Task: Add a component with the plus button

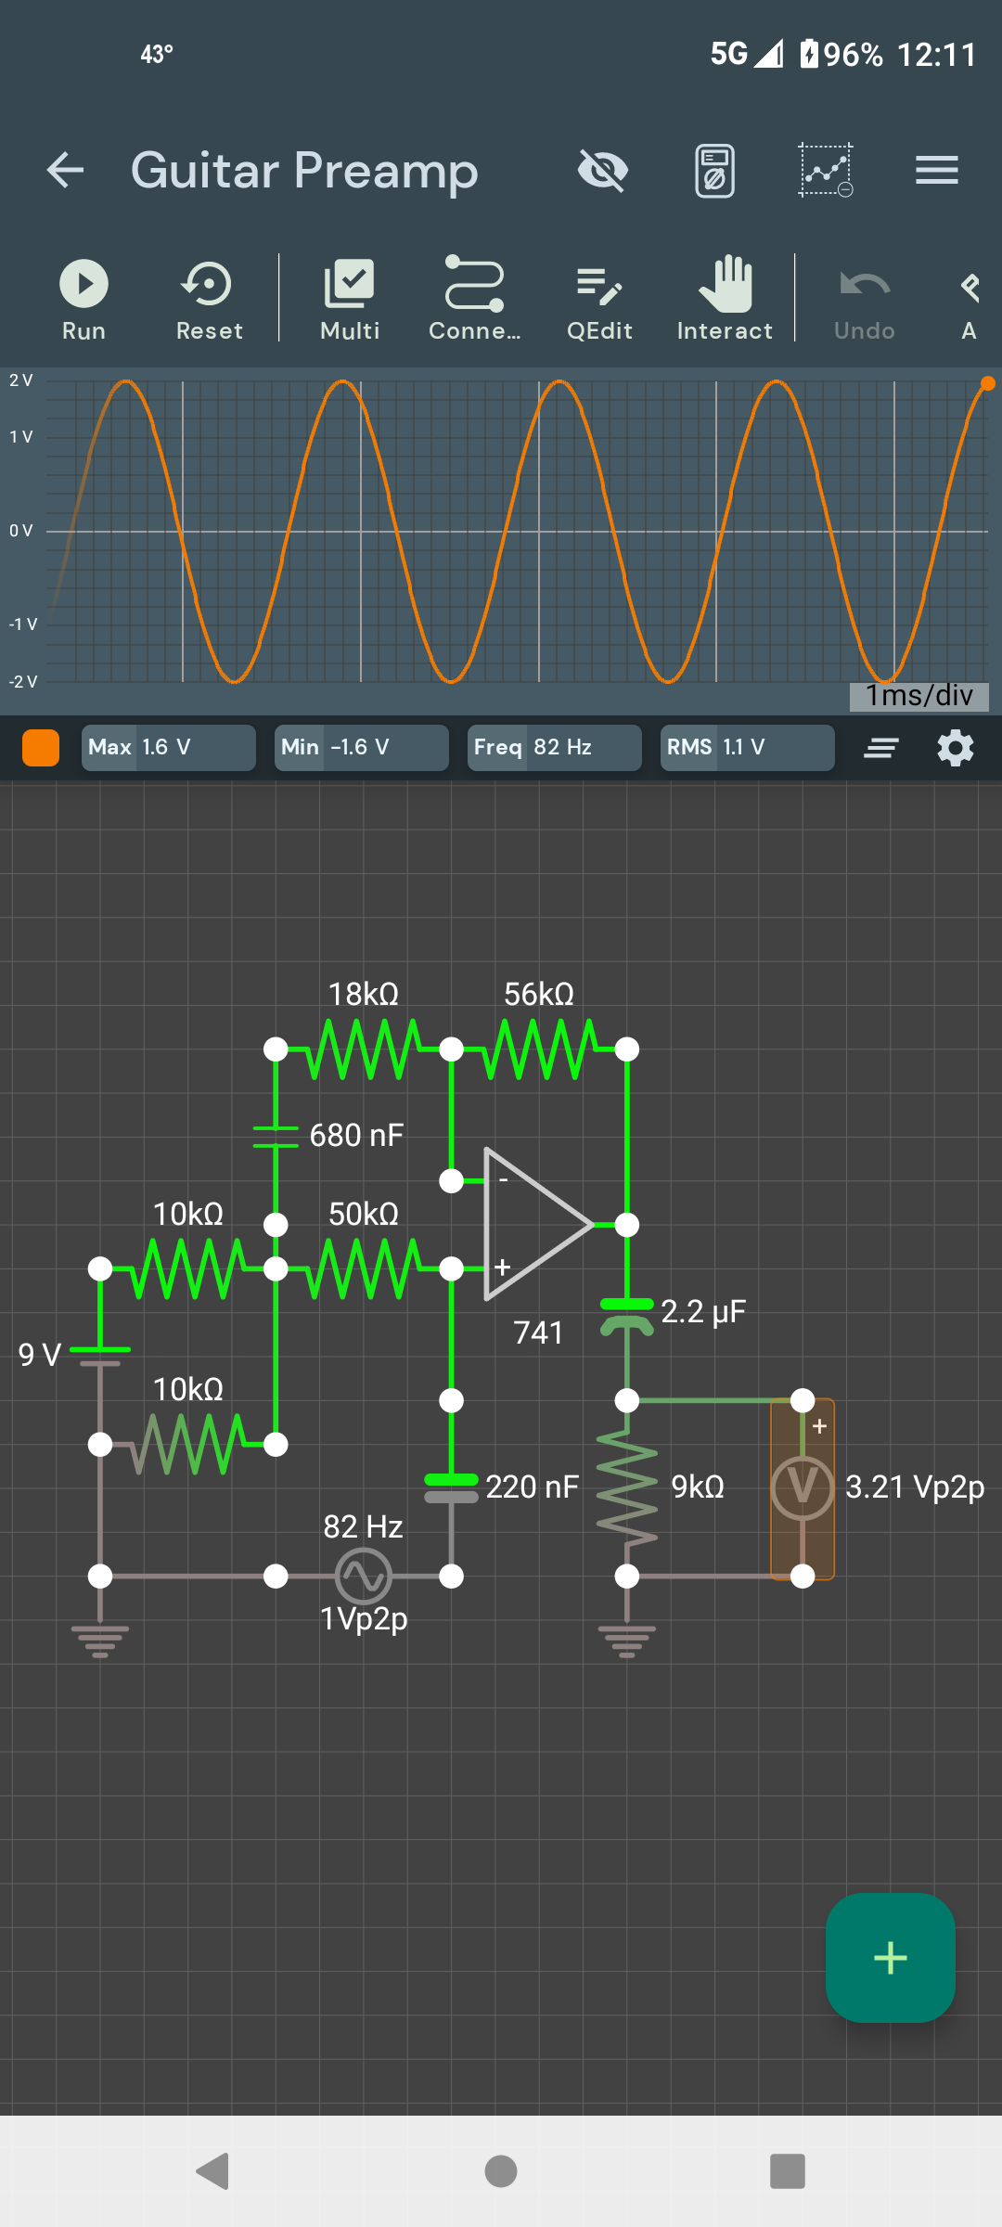Action: [891, 1958]
